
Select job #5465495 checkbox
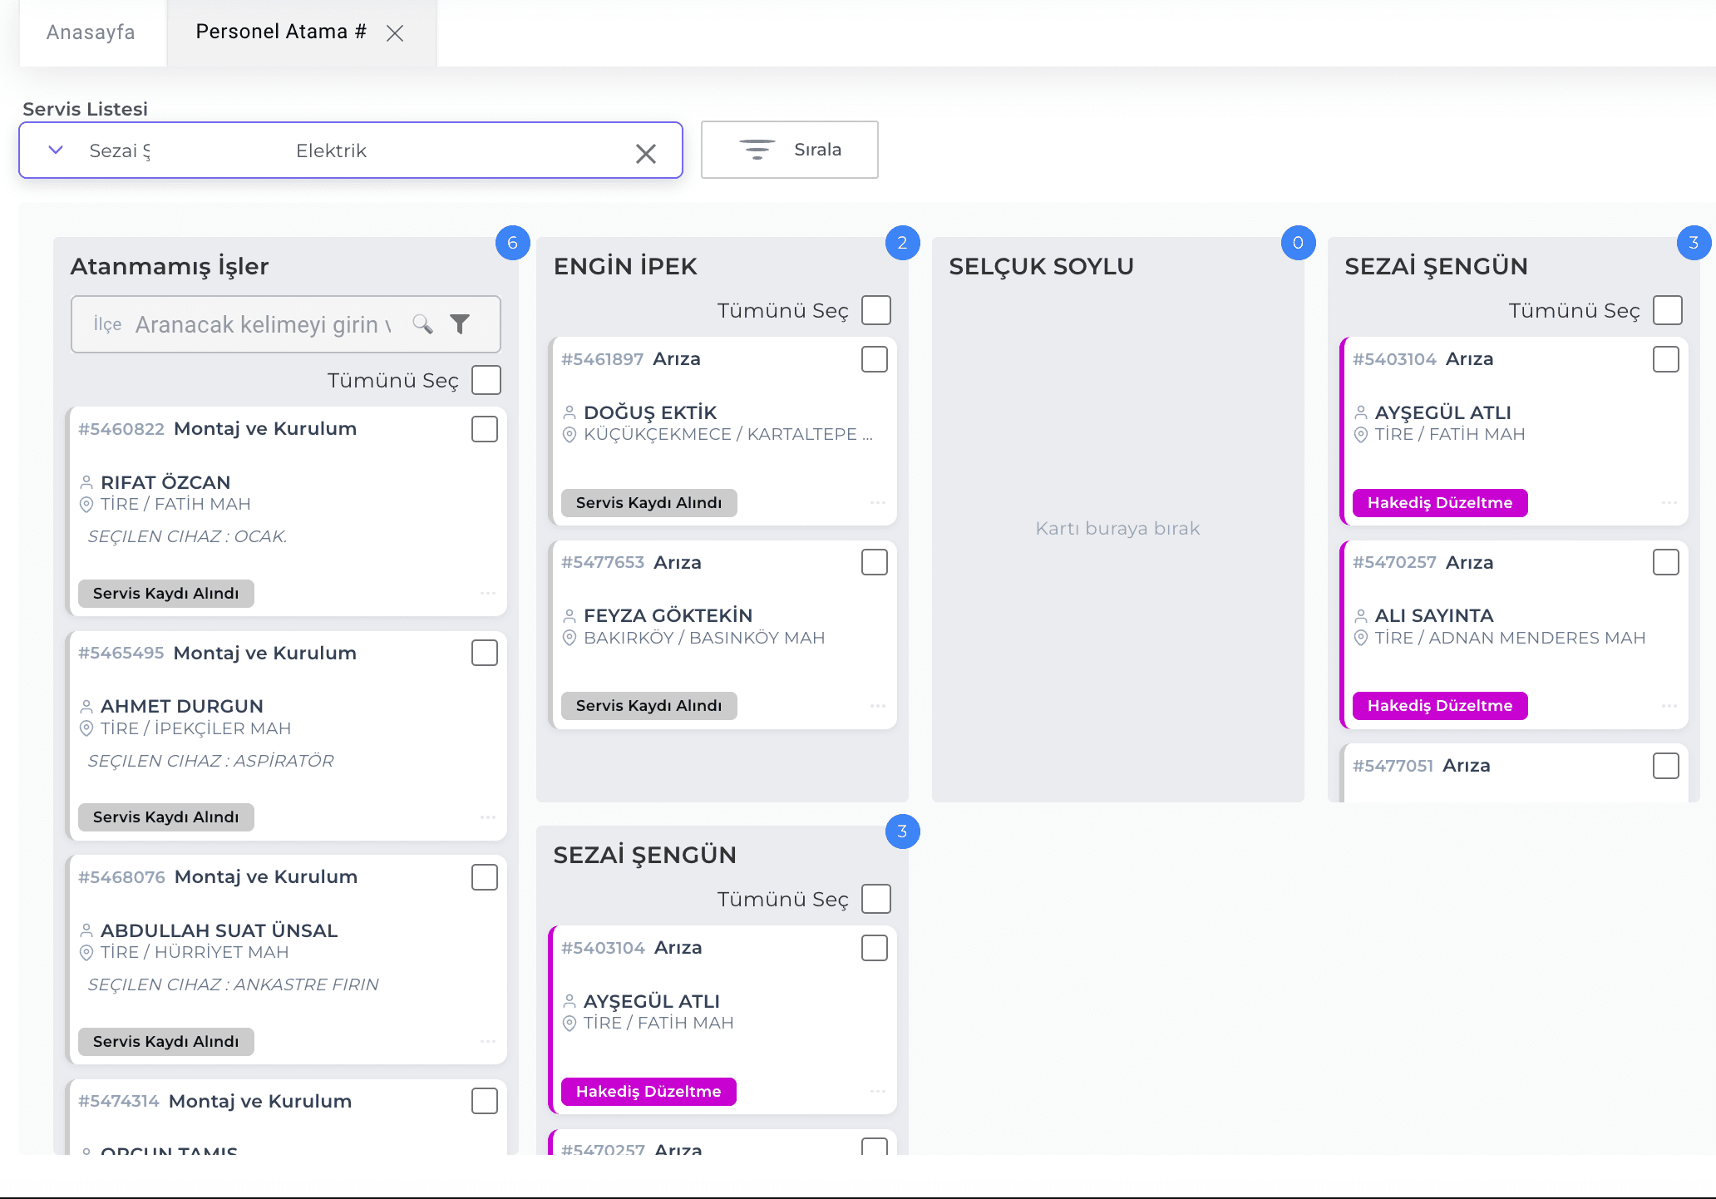pos(485,653)
